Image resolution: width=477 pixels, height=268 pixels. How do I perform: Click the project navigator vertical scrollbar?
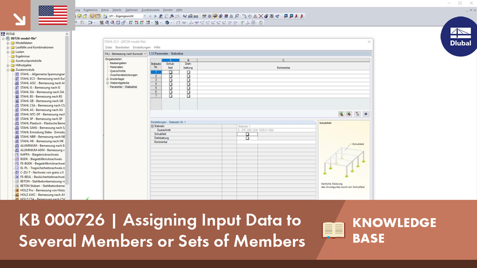[x=67, y=109]
